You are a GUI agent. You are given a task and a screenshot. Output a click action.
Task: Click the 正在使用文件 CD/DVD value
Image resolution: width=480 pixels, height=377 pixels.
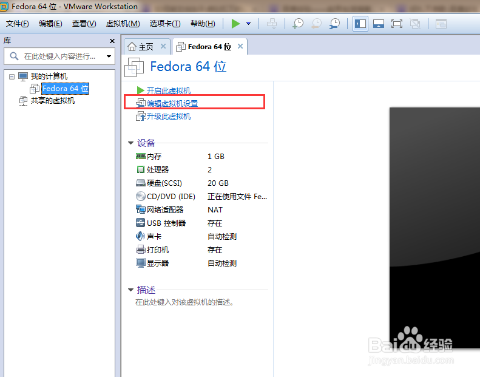coord(237,197)
